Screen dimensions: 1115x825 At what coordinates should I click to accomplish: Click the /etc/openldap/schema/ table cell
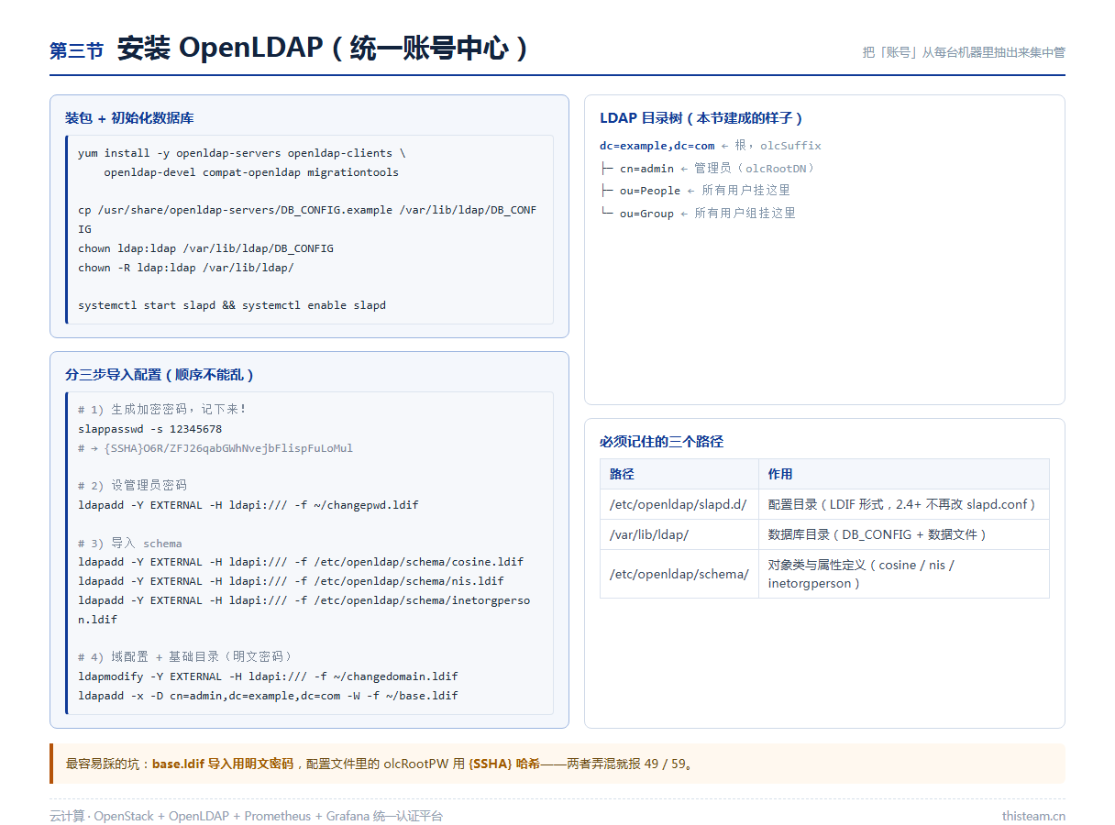click(x=679, y=574)
